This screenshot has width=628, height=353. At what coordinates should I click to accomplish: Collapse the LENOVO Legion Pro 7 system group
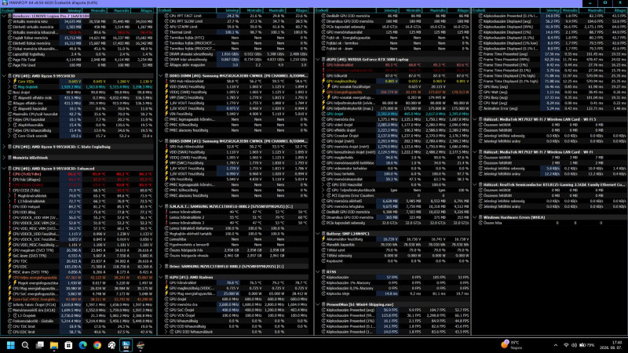4,16
